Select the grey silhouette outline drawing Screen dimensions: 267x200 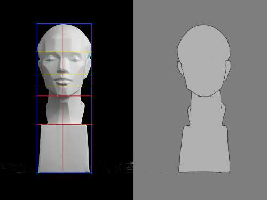(204, 99)
